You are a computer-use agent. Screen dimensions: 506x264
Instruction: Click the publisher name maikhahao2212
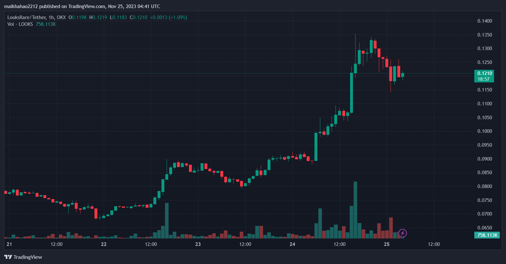tap(21, 6)
